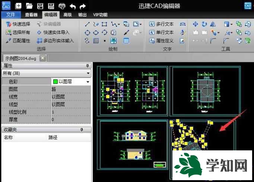The height and width of the screenshot is (182, 254).
Task: Click the 图层 value field 路
Action: point(71,89)
